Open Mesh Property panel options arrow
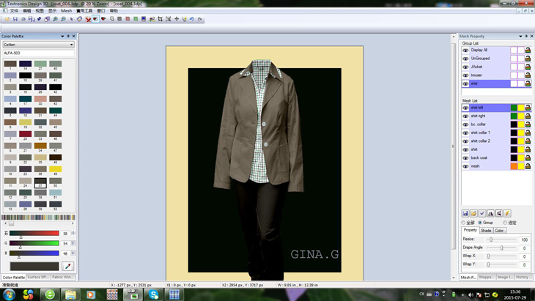 pyautogui.click(x=520, y=36)
